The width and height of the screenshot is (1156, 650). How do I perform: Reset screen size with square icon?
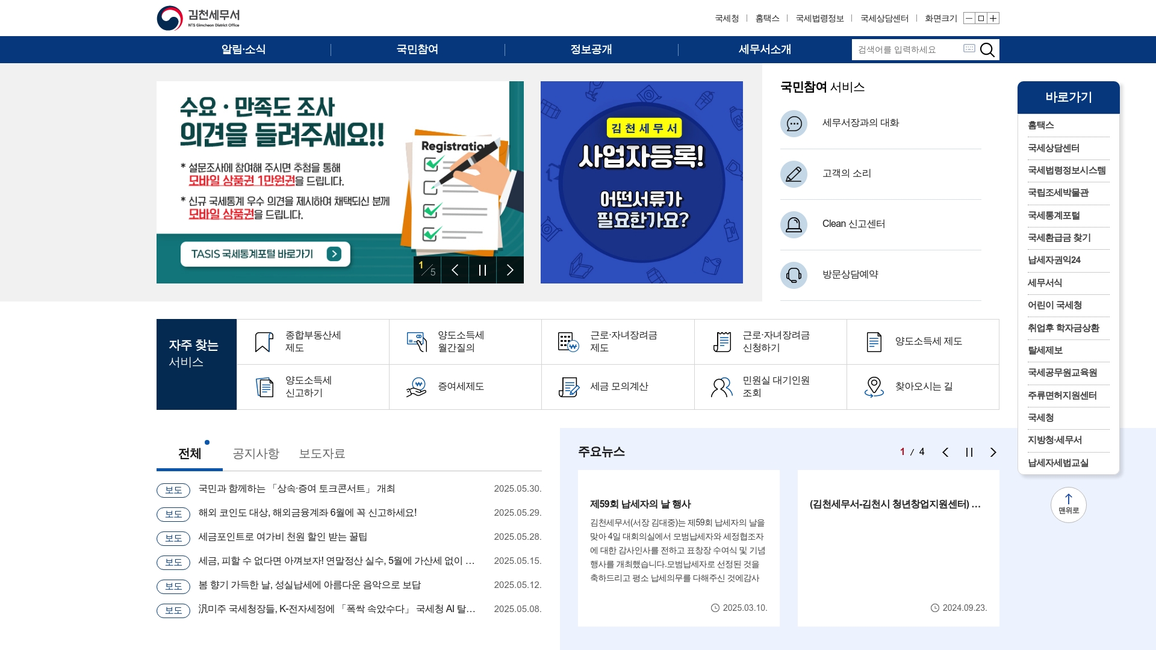(x=981, y=18)
